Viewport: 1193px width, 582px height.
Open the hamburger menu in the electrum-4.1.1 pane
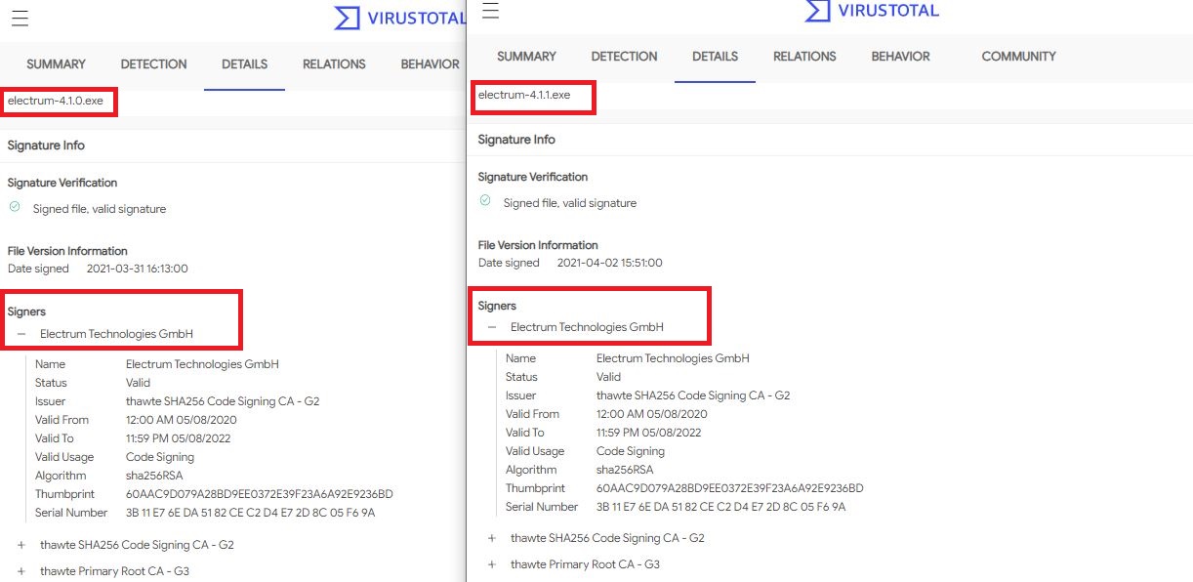[x=491, y=10]
